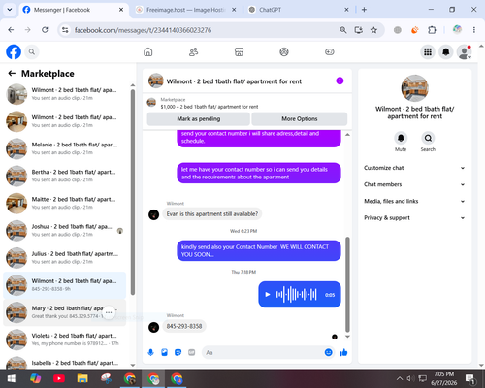Open Isabella's apartment conversation

click(x=65, y=362)
